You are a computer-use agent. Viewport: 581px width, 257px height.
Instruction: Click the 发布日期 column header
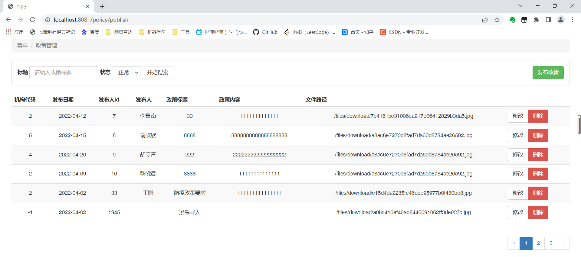63,100
